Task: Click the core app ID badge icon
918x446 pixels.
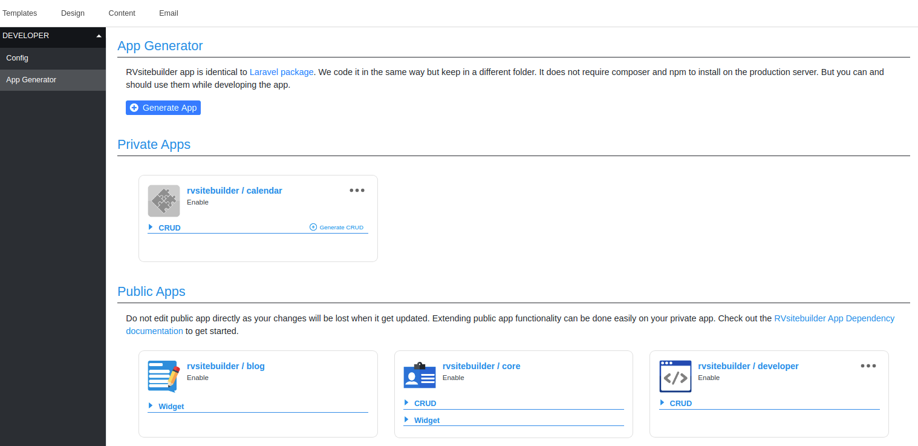Action: [x=419, y=376]
